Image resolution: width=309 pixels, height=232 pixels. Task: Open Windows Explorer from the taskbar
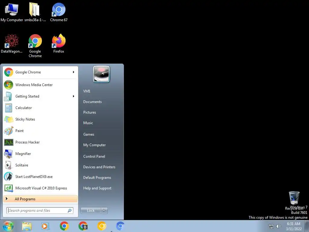[27, 226]
